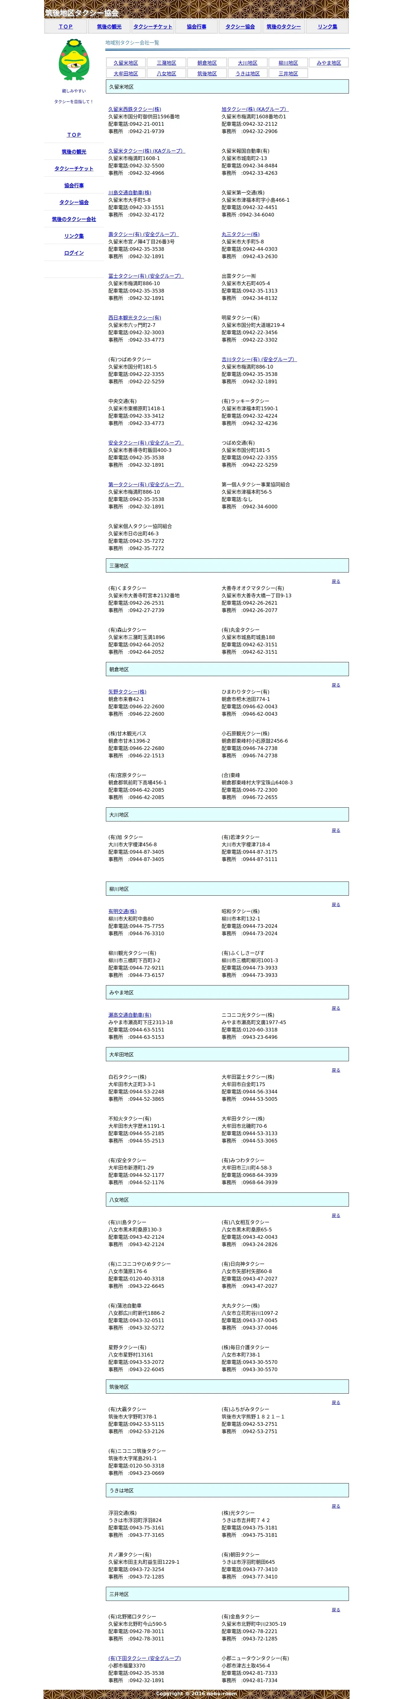Click 戻る below the 大川地区 header
393x1699 pixels.
(x=336, y=830)
